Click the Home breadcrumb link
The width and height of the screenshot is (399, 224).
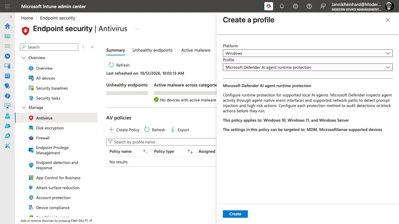click(27, 18)
